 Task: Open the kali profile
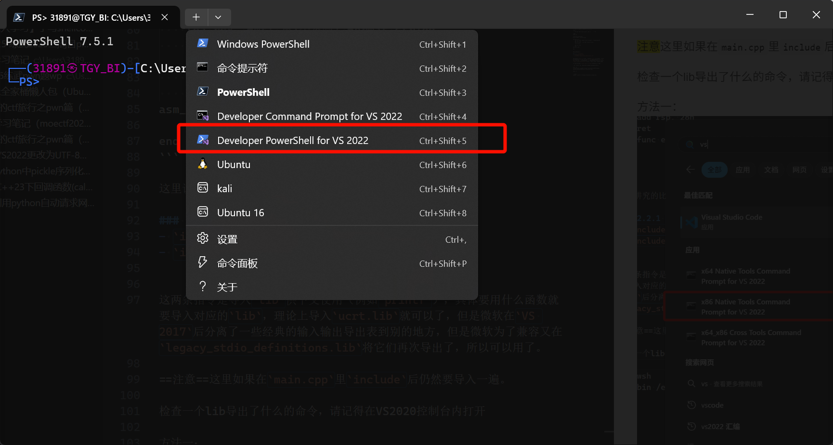[332, 189]
